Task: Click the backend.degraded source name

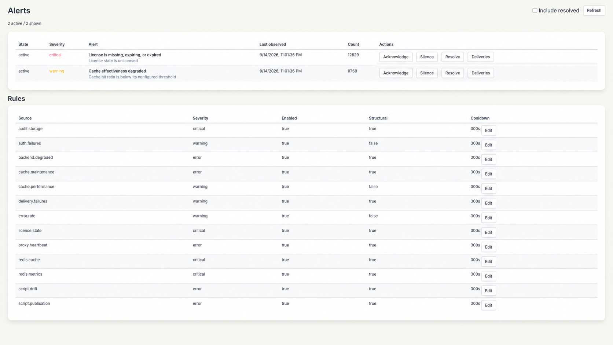Action: click(x=36, y=158)
